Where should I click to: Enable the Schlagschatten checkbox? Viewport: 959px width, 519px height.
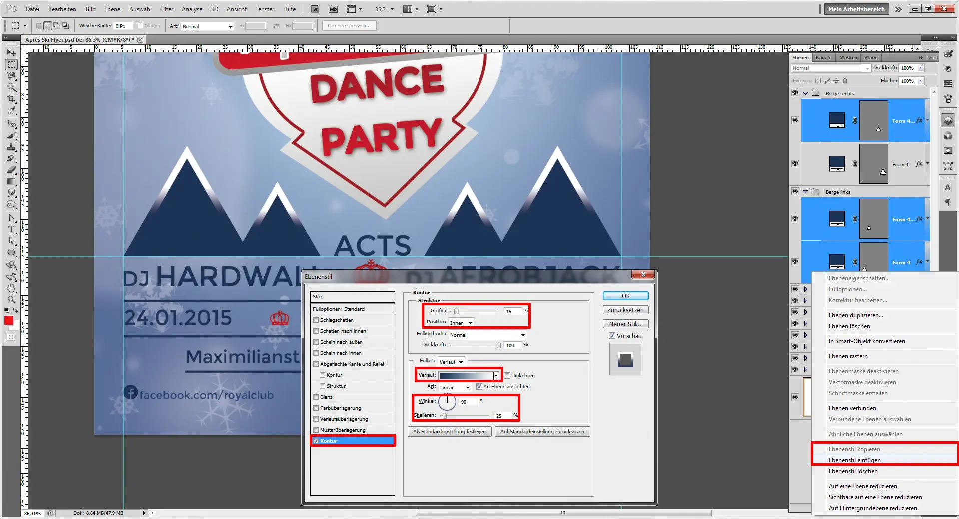pyautogui.click(x=316, y=320)
